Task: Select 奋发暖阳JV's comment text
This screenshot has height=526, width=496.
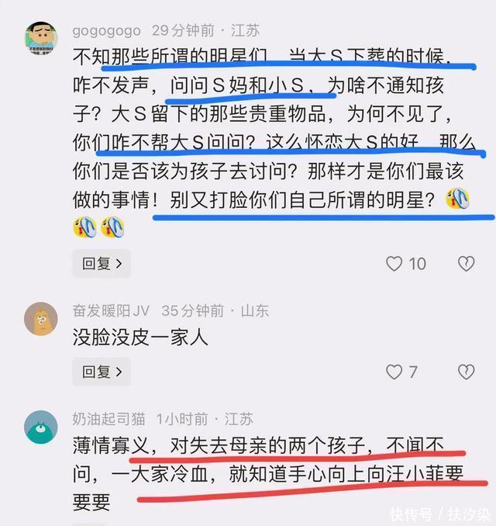Action: tap(140, 337)
